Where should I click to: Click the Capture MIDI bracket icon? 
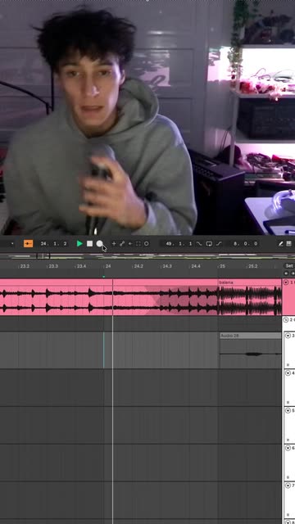(x=138, y=244)
